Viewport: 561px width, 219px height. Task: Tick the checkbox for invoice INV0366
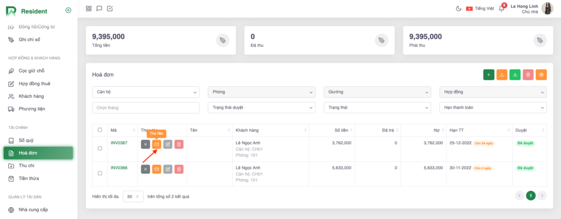[x=100, y=173]
